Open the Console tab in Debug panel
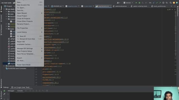 pos(20,91)
